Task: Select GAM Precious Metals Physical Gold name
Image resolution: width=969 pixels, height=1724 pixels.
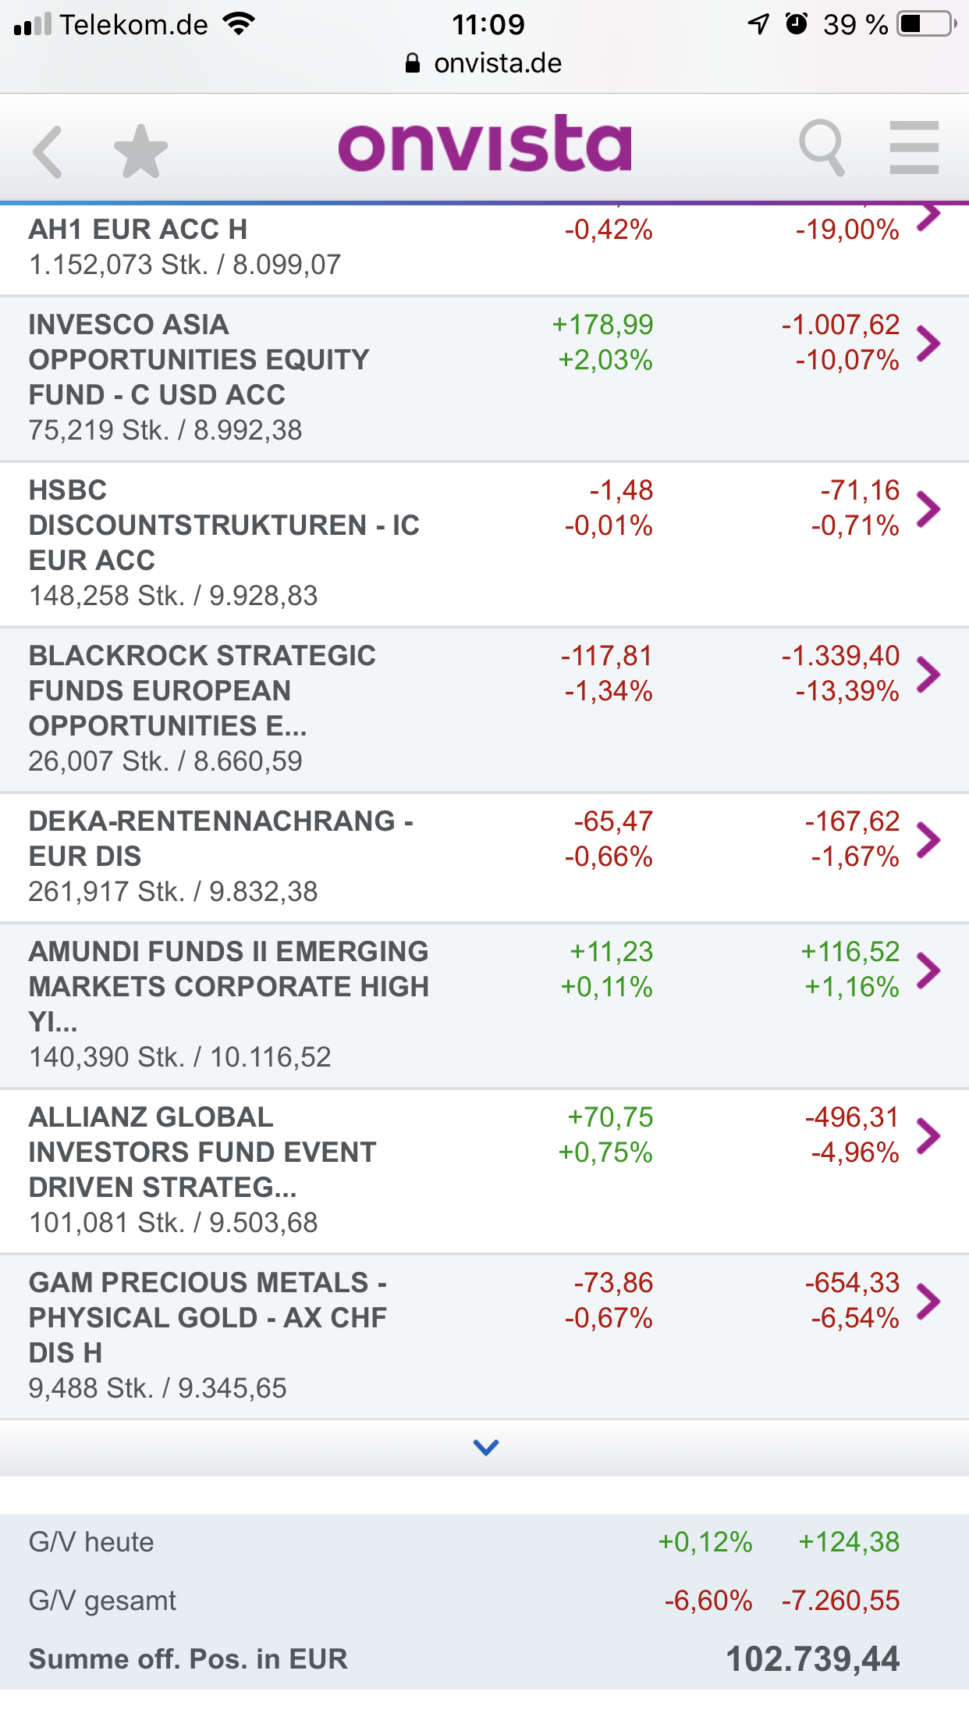Action: [208, 1318]
